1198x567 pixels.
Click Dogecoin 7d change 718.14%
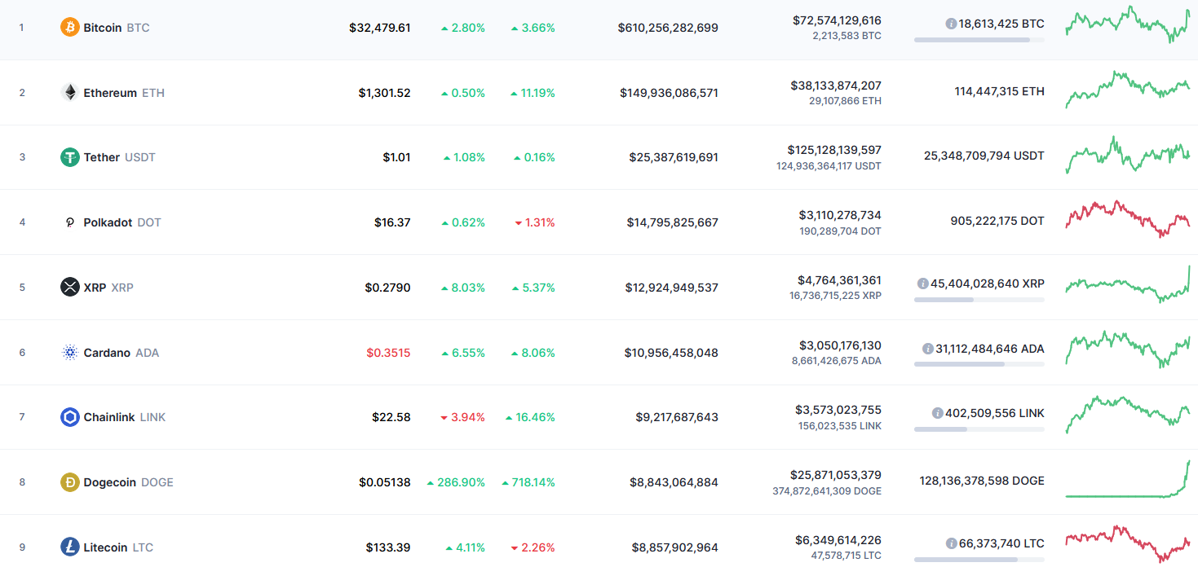528,482
